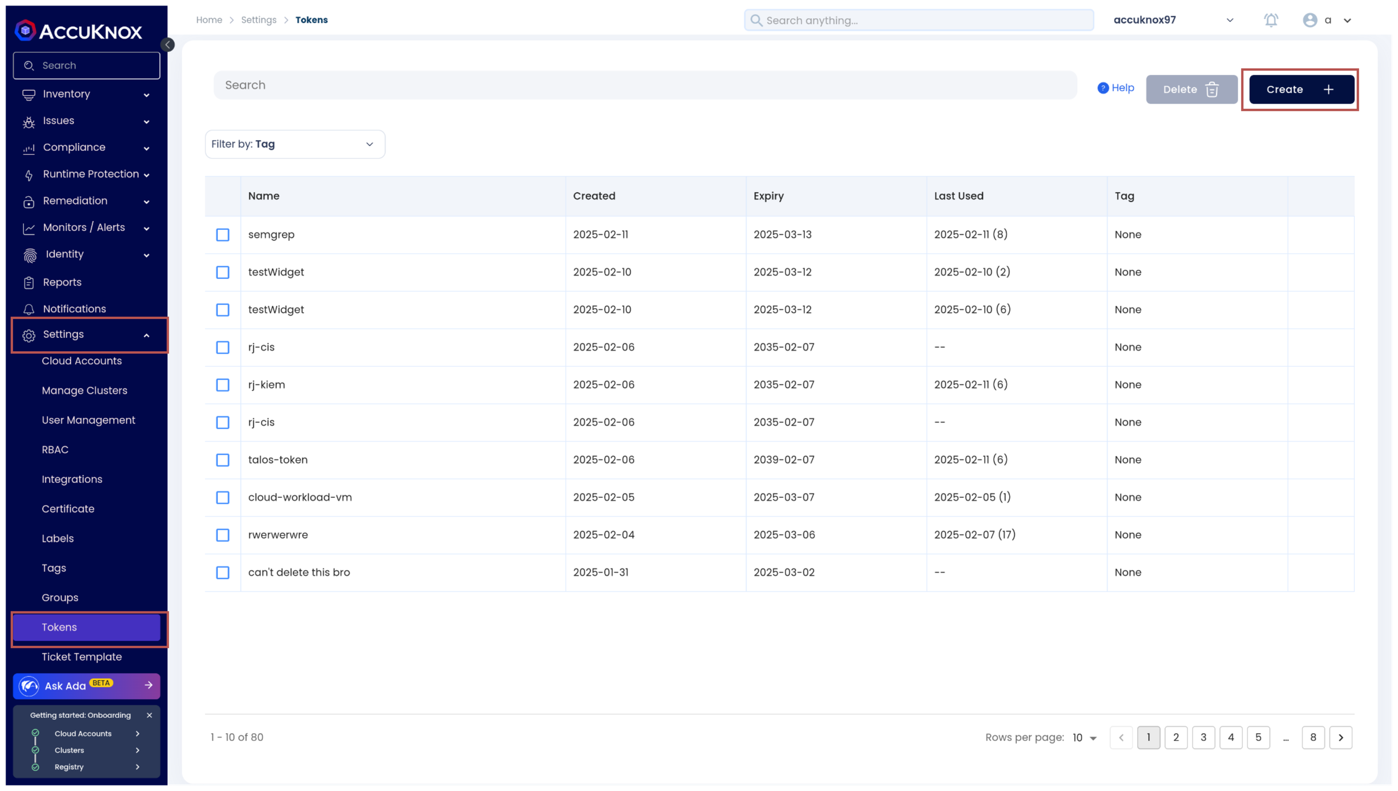Check the semgrep token checkbox
Viewport: 1398px width, 791px height.
[x=223, y=235]
